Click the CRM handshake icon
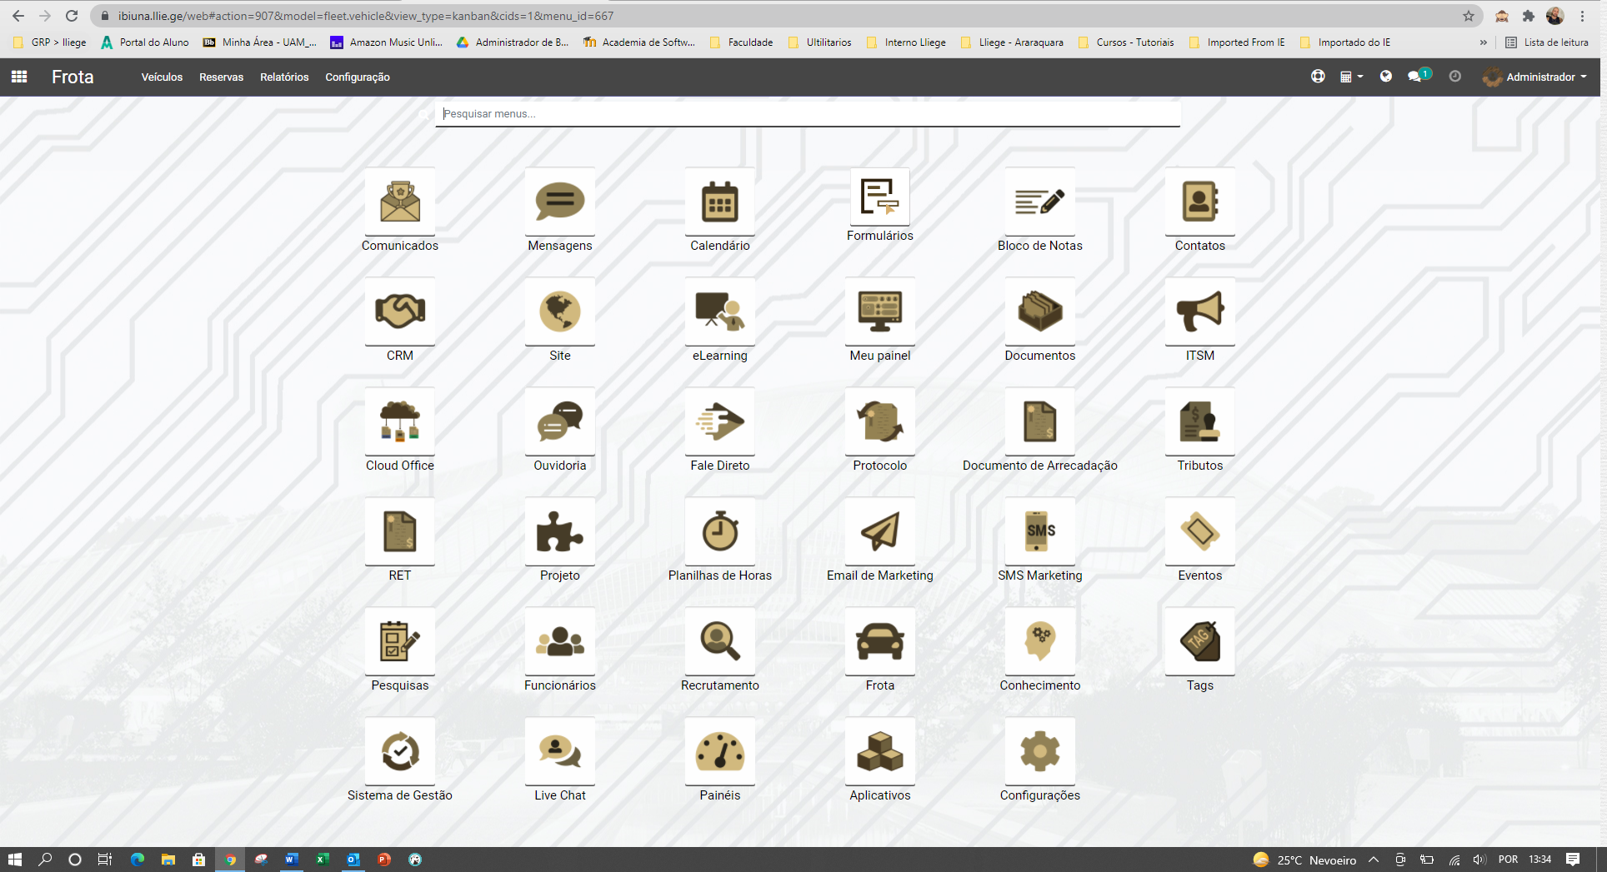Image resolution: width=1607 pixels, height=872 pixels. click(x=399, y=312)
